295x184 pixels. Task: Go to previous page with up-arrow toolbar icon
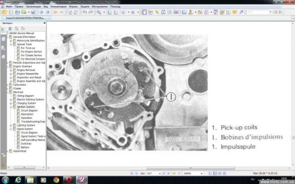tap(42, 12)
